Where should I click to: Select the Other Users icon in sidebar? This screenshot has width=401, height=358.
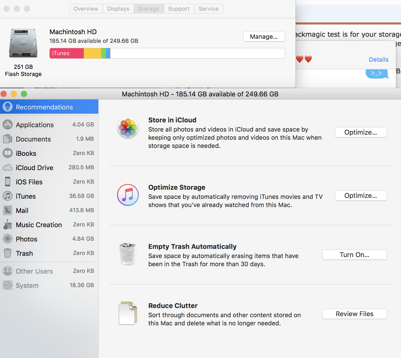[x=8, y=271]
